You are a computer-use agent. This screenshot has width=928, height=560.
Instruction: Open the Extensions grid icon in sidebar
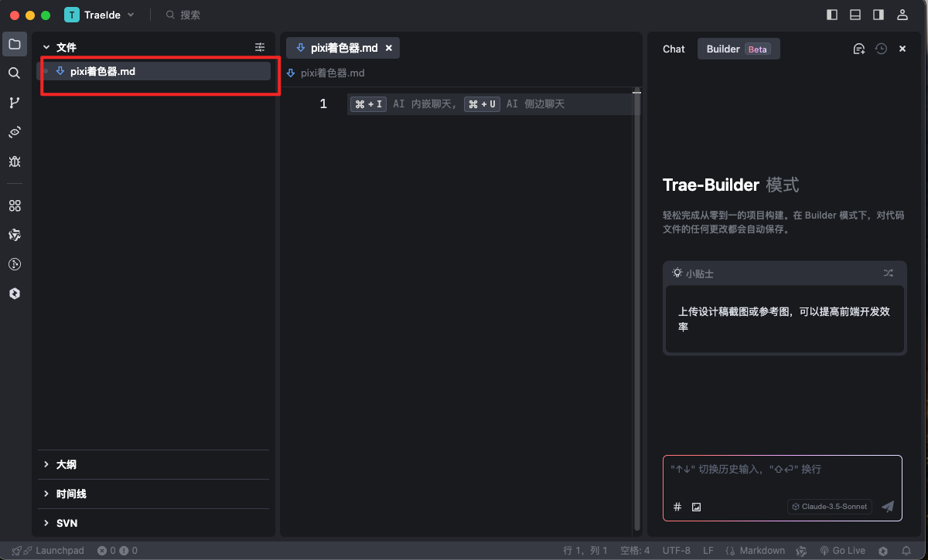point(15,206)
